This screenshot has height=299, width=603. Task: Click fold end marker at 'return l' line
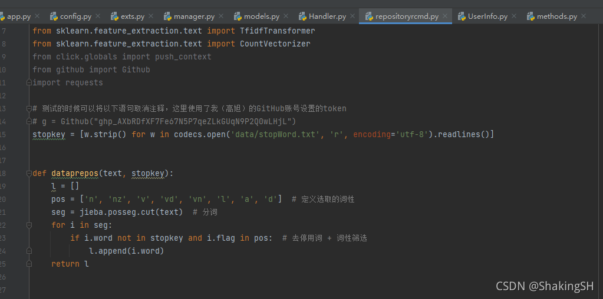(29, 264)
